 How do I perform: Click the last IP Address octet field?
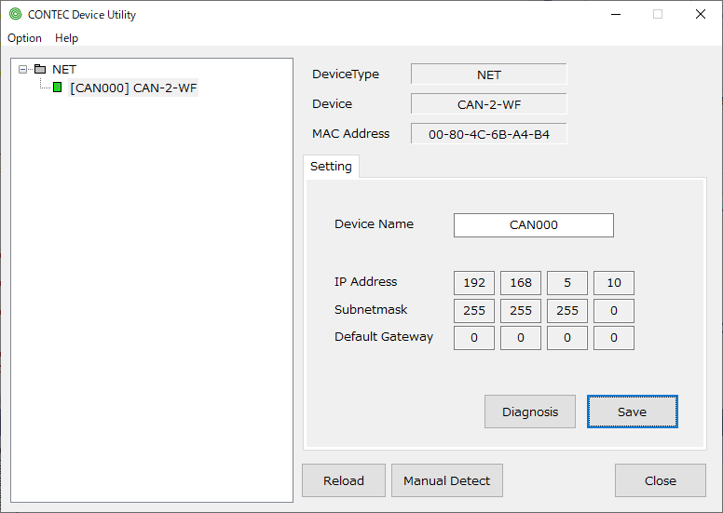[613, 283]
